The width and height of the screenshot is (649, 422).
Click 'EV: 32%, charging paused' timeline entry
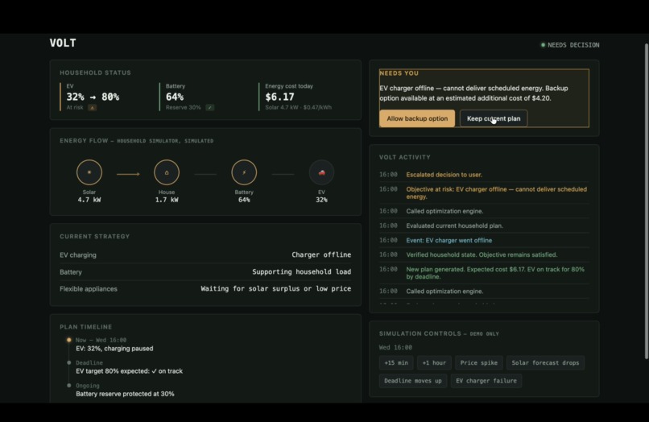[x=114, y=349]
